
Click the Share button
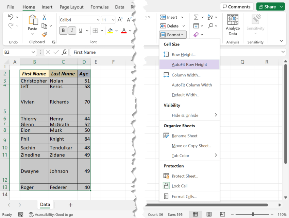point(270,6)
